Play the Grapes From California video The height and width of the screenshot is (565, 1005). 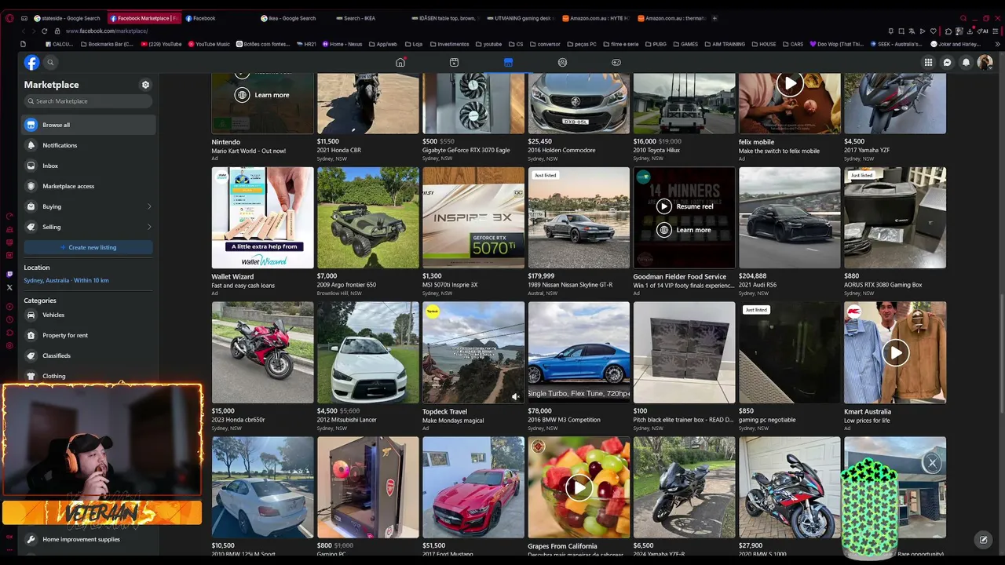click(579, 487)
